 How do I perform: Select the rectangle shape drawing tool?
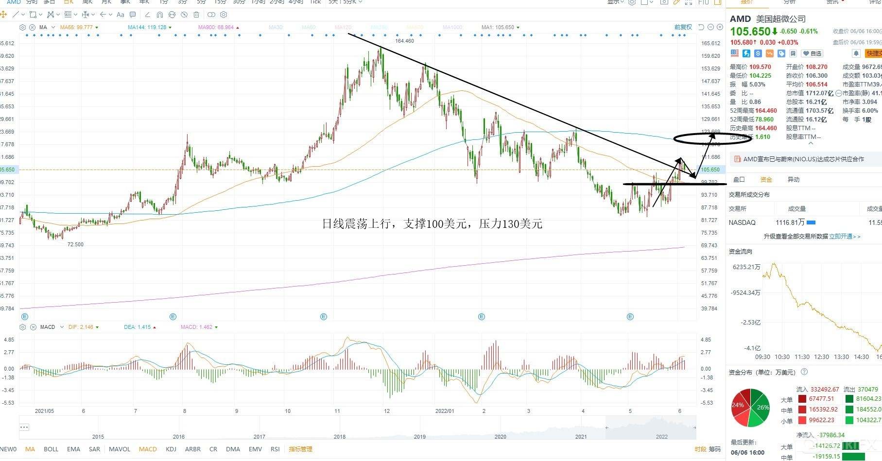(33, 15)
